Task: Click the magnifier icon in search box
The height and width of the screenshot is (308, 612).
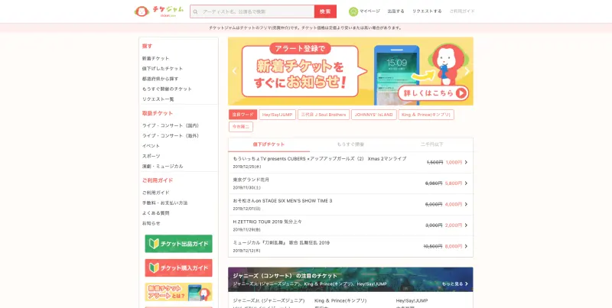Action: (196, 11)
